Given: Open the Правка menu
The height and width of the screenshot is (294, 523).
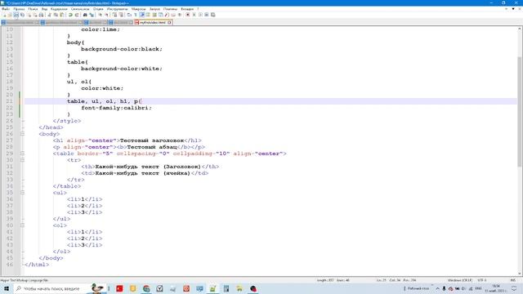Looking at the screenshot, I should point(19,9).
